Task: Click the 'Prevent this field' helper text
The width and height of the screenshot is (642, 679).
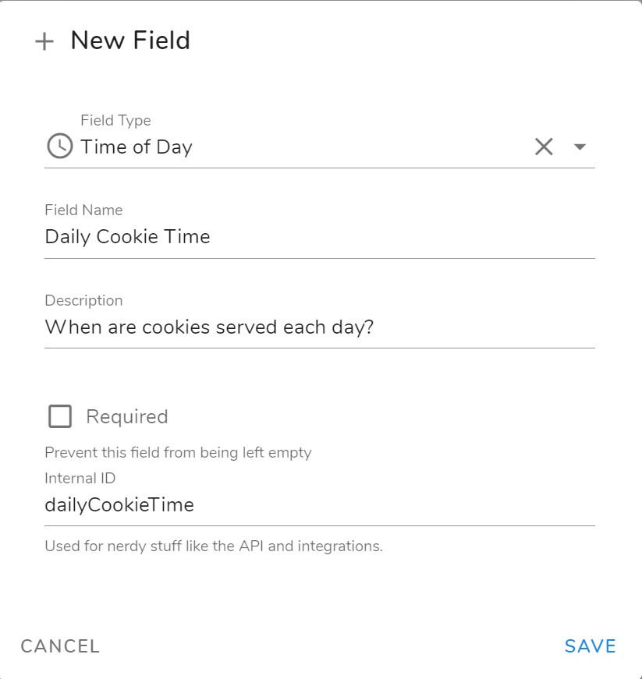Action: pos(178,452)
